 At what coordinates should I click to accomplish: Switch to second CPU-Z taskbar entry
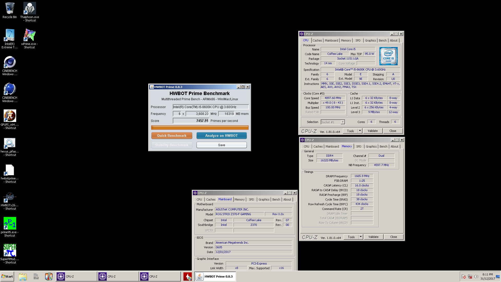118,277
